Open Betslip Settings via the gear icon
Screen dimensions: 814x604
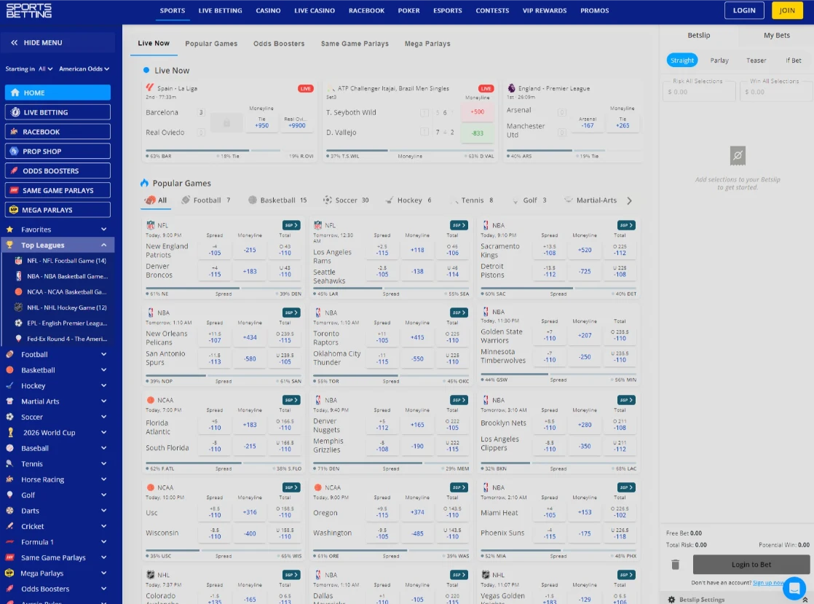tap(671, 599)
